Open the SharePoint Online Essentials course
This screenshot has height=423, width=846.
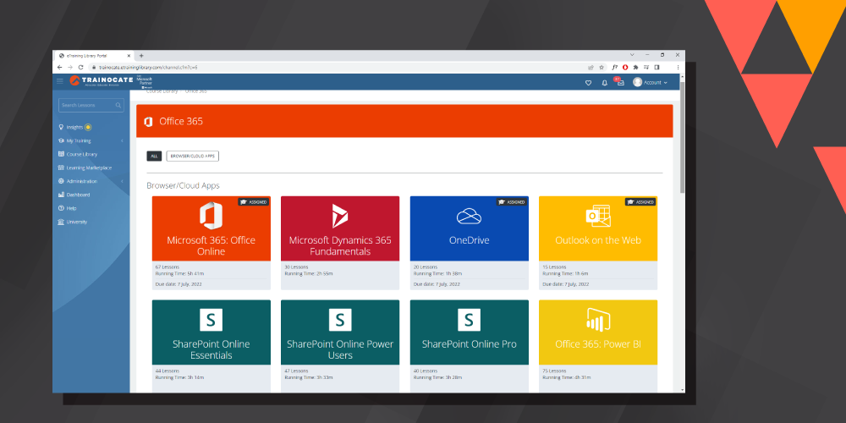coord(211,345)
